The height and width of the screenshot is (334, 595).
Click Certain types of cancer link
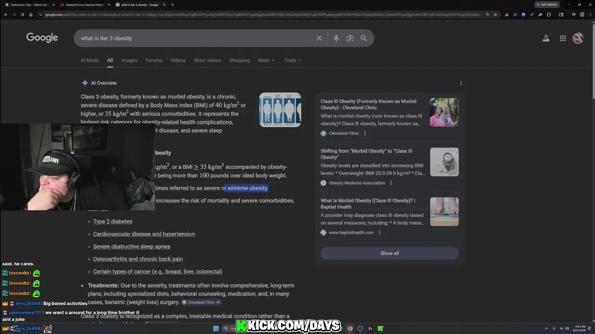[x=158, y=272]
